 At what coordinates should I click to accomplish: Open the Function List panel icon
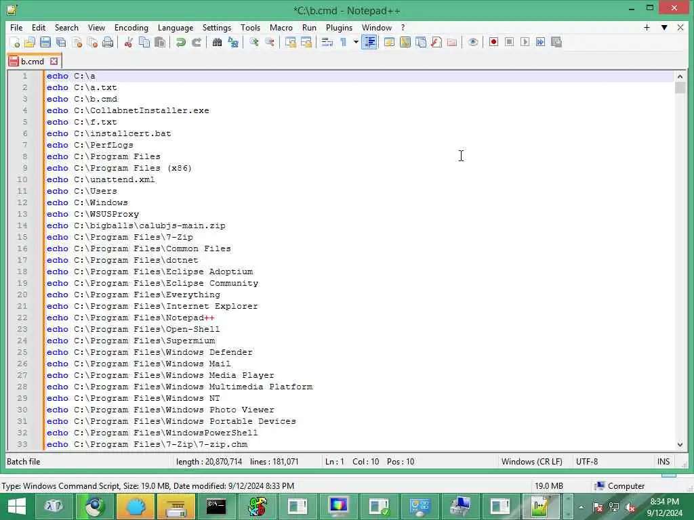(436, 42)
